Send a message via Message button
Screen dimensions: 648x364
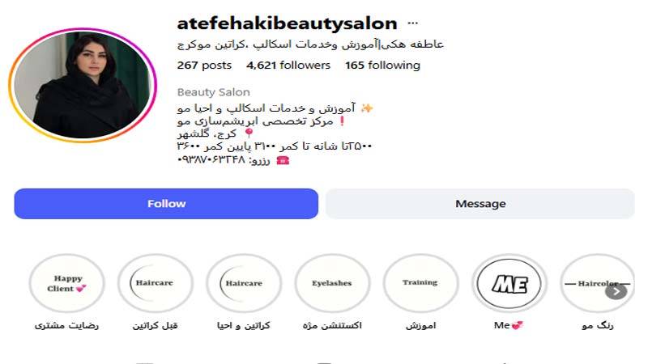click(x=480, y=204)
